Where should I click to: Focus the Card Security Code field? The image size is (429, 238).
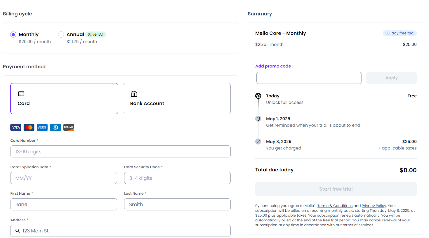[177, 178]
